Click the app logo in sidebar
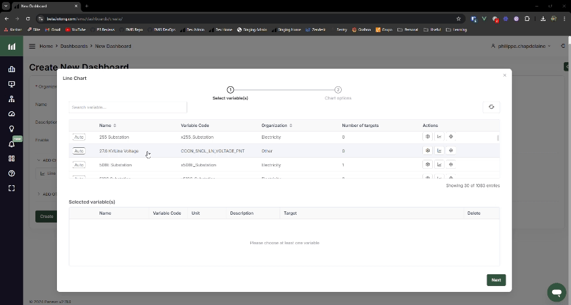571x305 pixels. (x=12, y=46)
